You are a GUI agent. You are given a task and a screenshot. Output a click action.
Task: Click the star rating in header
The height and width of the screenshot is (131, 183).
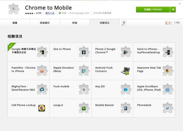[30, 13]
